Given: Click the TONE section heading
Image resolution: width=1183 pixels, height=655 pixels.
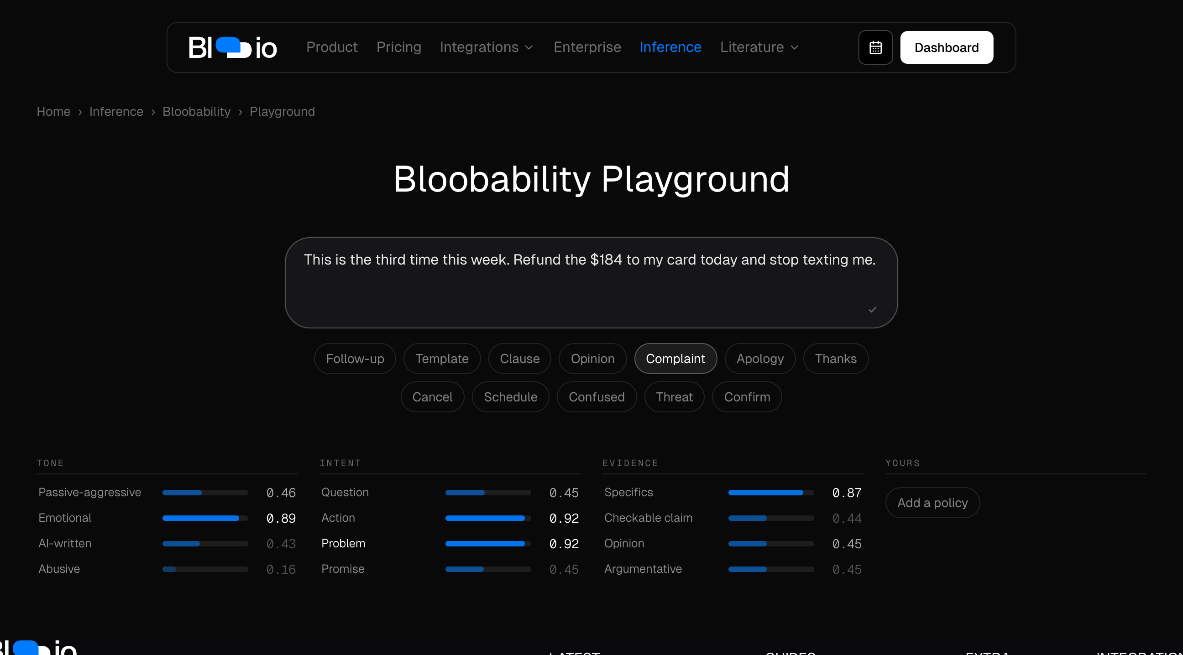Looking at the screenshot, I should (50, 463).
